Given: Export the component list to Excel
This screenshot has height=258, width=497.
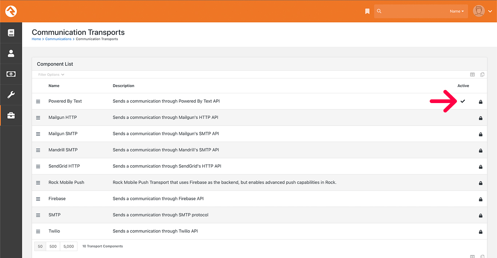Looking at the screenshot, I should [472, 74].
